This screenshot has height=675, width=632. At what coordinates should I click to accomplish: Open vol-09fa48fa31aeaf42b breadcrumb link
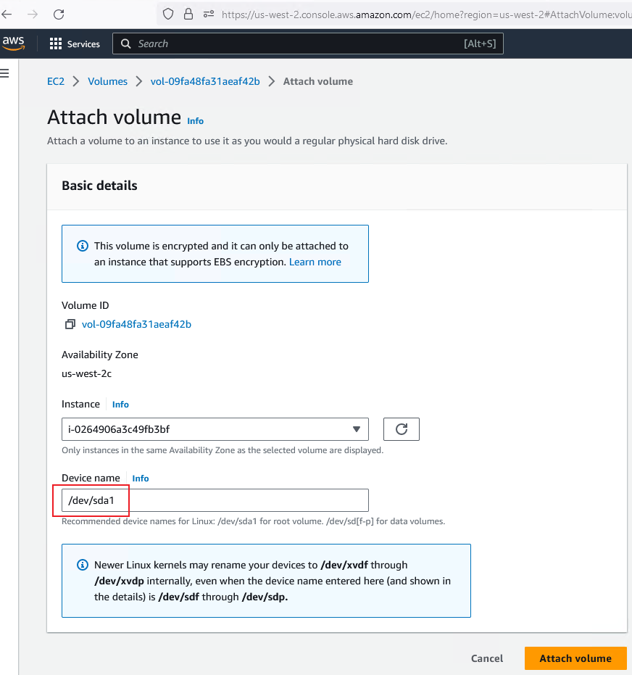point(205,81)
